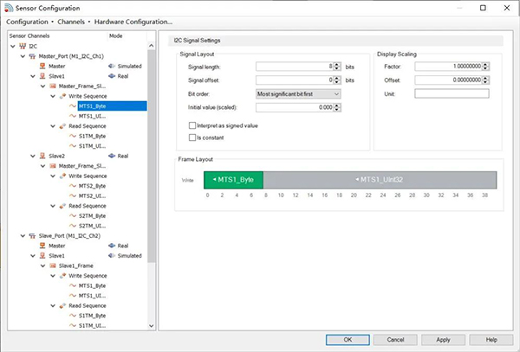Screen dimensions: 520x352
Task: Select the gray MTS1_UInt32 block in Frame Layout
Action: [380, 180]
